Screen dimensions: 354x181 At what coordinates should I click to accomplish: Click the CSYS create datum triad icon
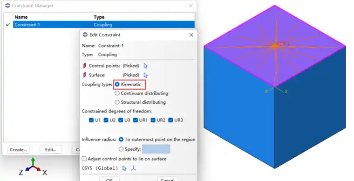[133, 168]
